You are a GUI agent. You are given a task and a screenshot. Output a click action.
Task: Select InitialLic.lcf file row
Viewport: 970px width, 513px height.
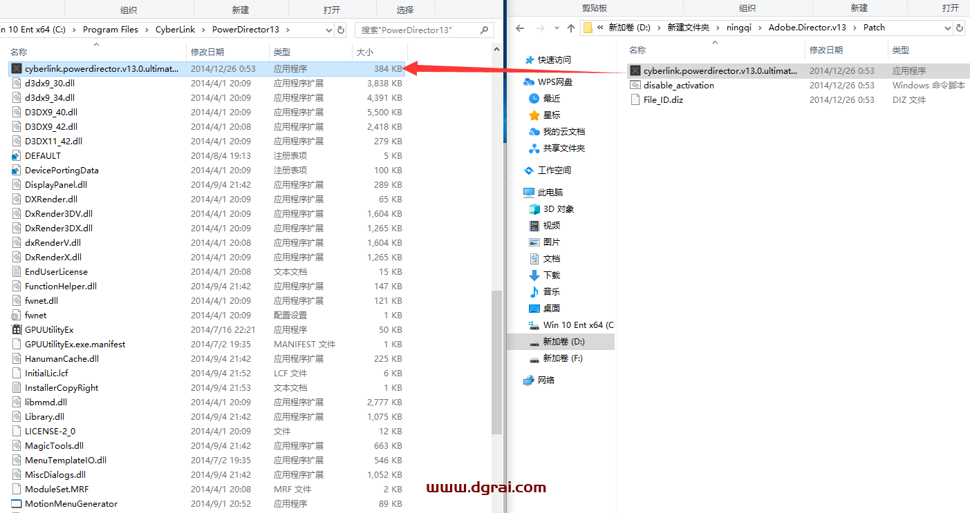click(207, 373)
